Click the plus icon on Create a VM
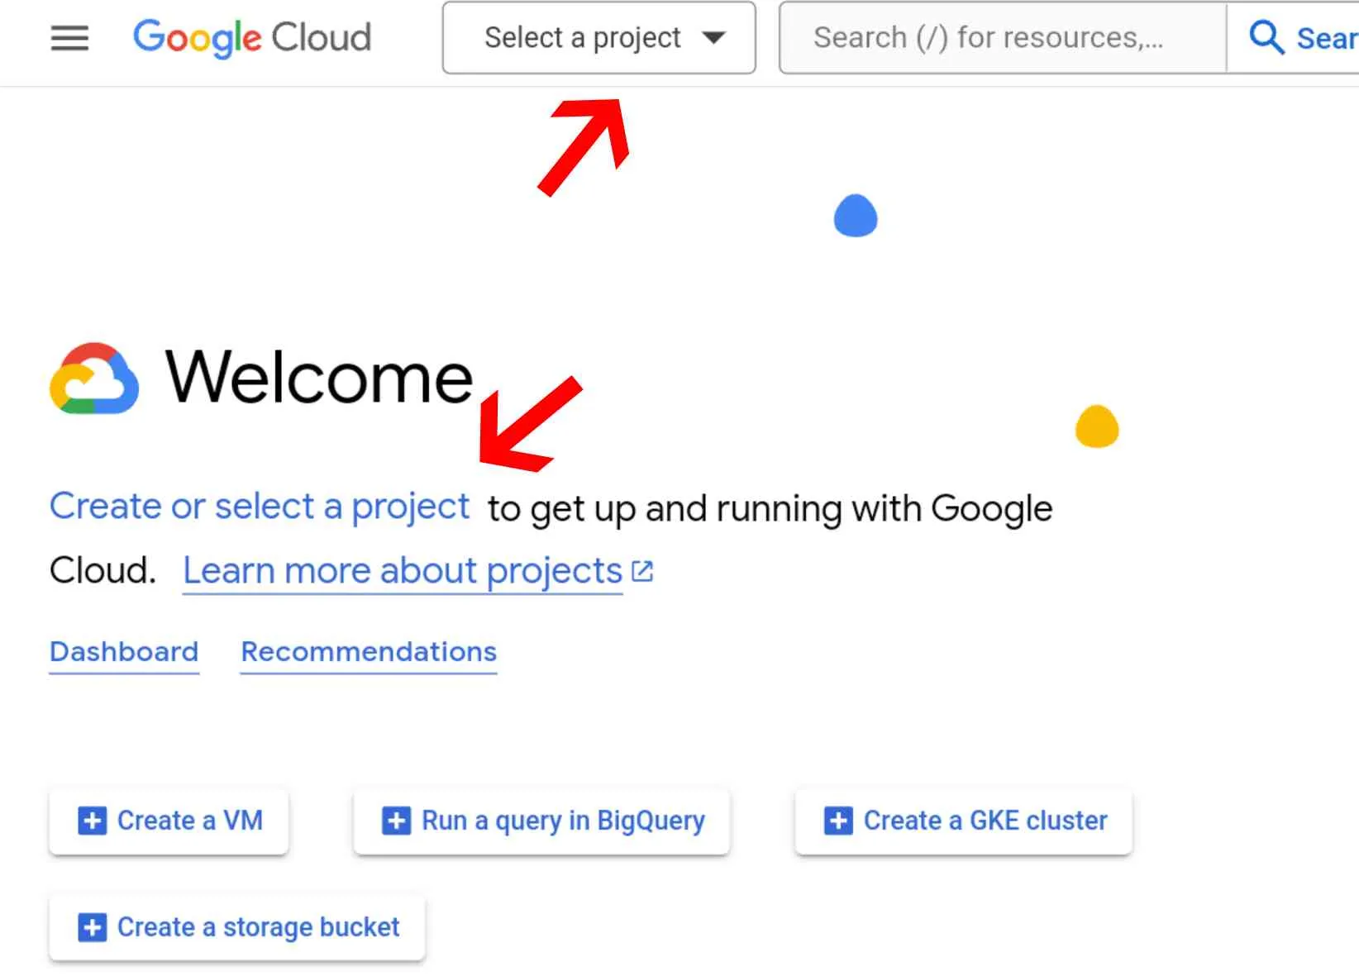 (x=92, y=821)
